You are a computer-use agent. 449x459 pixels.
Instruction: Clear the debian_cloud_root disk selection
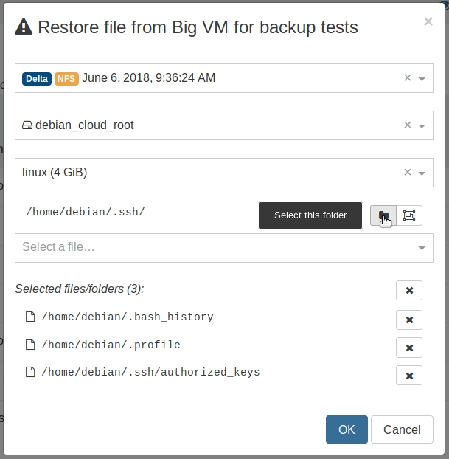point(408,125)
